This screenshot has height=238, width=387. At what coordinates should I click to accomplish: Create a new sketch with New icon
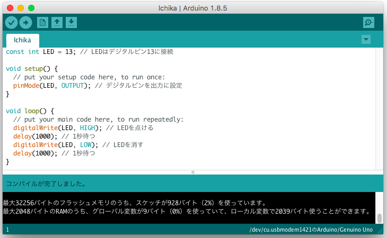(x=42, y=23)
